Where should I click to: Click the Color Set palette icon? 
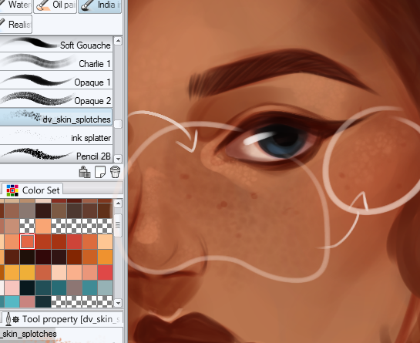(x=12, y=190)
